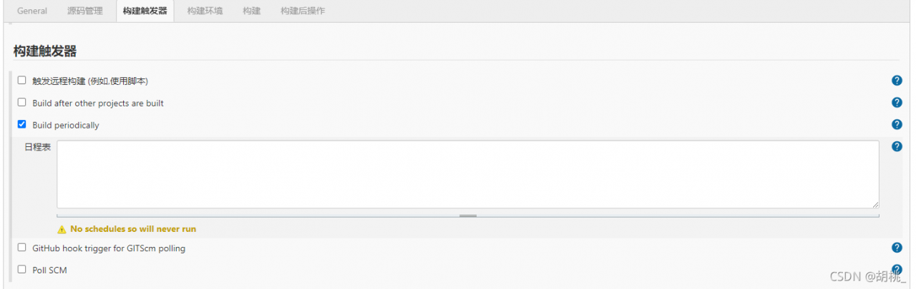This screenshot has height=289, width=916.
Task: Switch to the General tab
Action: pos(32,11)
